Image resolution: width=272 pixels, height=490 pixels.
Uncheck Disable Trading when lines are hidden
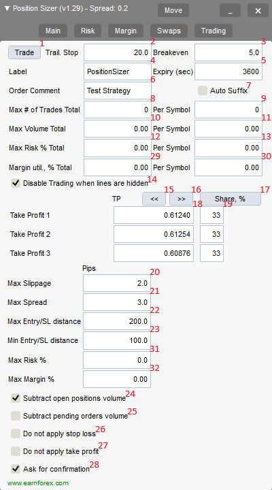coord(16,183)
